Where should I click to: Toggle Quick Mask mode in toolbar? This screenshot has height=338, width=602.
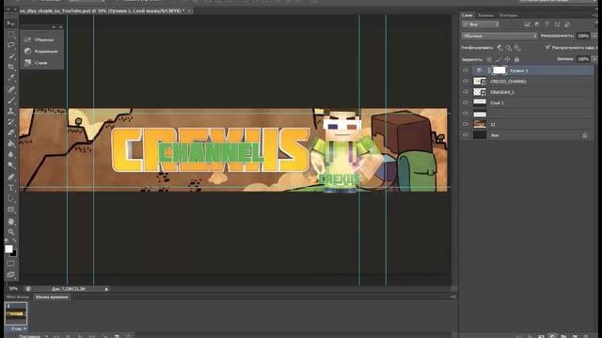[x=11, y=264]
